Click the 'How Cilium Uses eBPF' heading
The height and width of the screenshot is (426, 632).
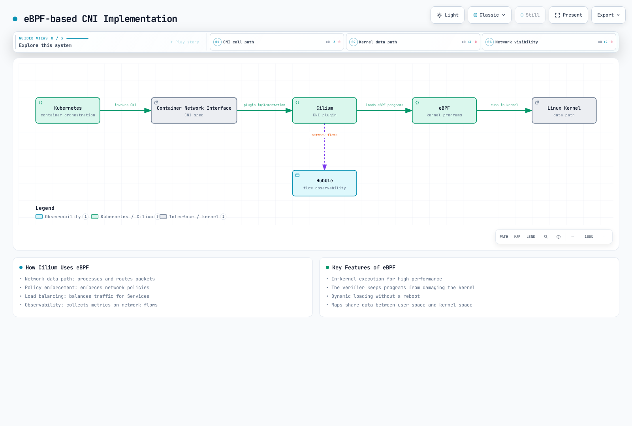[x=57, y=267]
